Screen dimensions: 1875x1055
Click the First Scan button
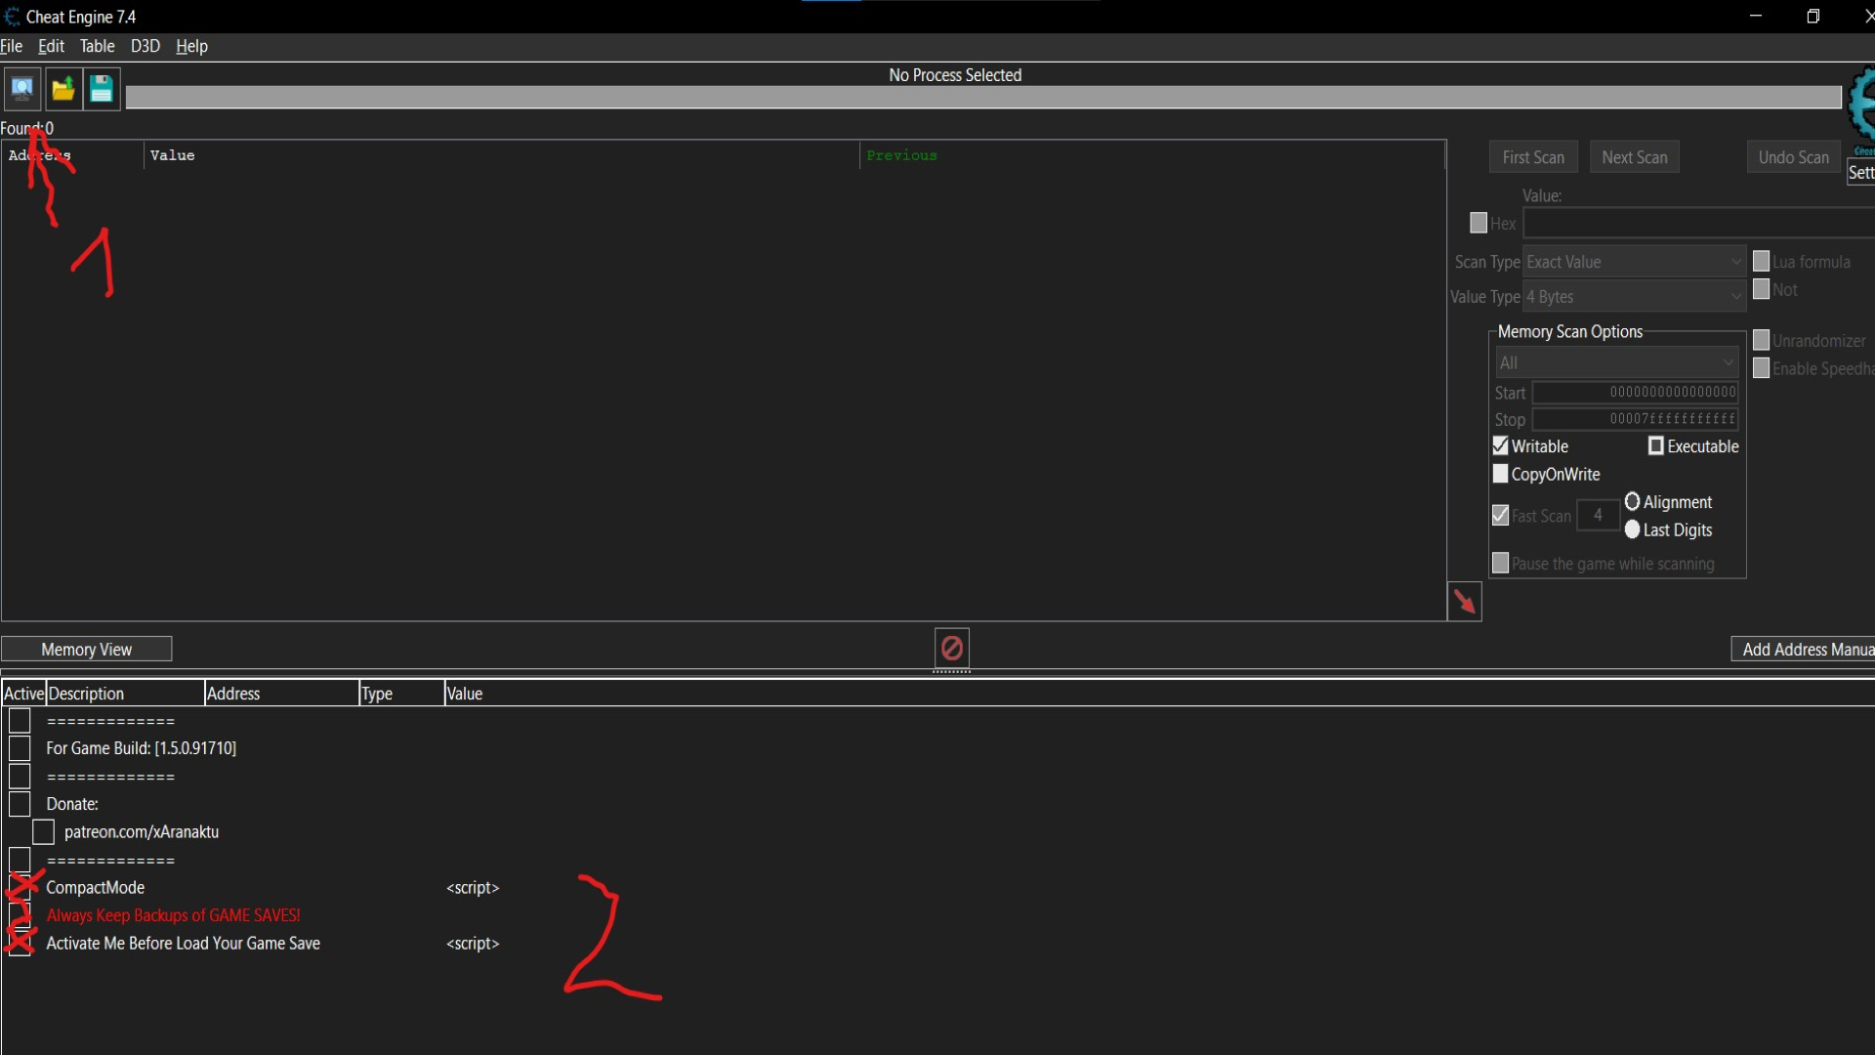click(x=1532, y=157)
